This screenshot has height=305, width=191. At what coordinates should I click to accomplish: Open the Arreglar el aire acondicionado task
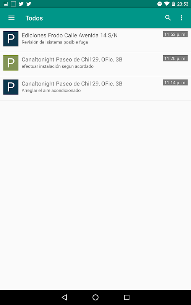click(x=95, y=88)
